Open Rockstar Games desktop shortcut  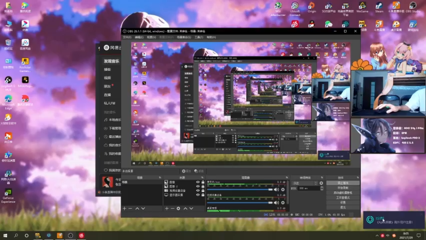[x=25, y=65]
